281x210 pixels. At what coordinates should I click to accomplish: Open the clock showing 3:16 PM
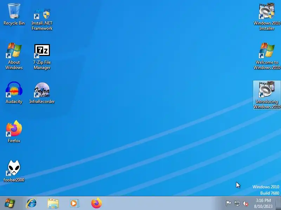click(263, 203)
